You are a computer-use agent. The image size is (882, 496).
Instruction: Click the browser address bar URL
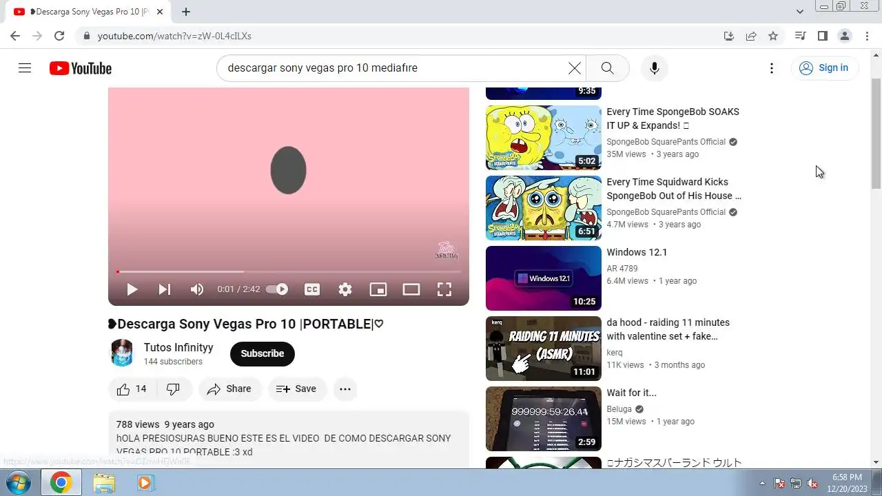tap(174, 36)
